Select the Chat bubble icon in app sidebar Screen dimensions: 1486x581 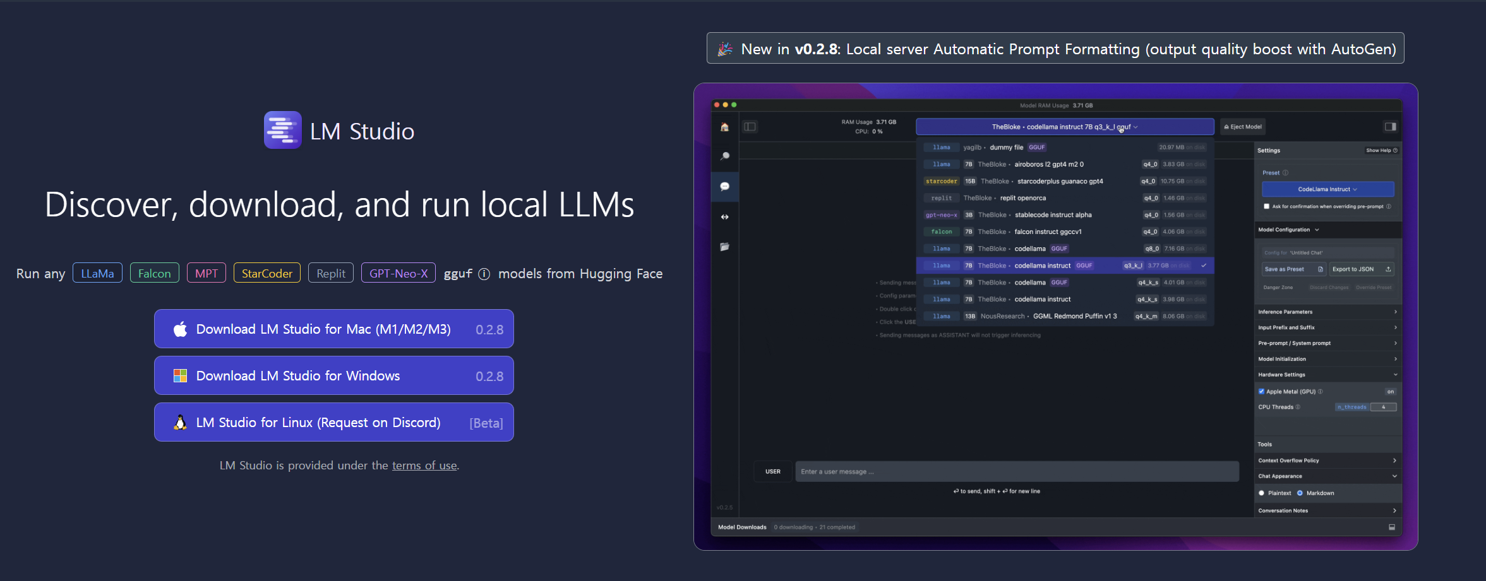724,186
